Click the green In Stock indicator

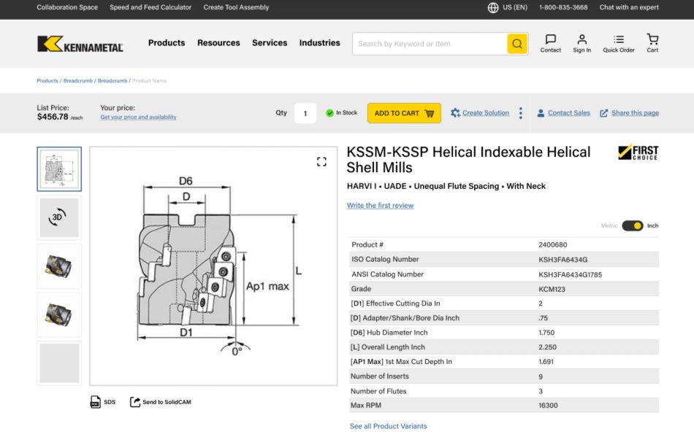[329, 113]
